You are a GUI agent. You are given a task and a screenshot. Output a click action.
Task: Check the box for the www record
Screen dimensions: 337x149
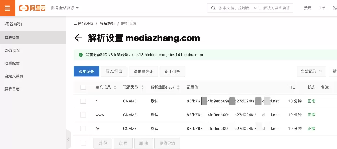coord(83,115)
